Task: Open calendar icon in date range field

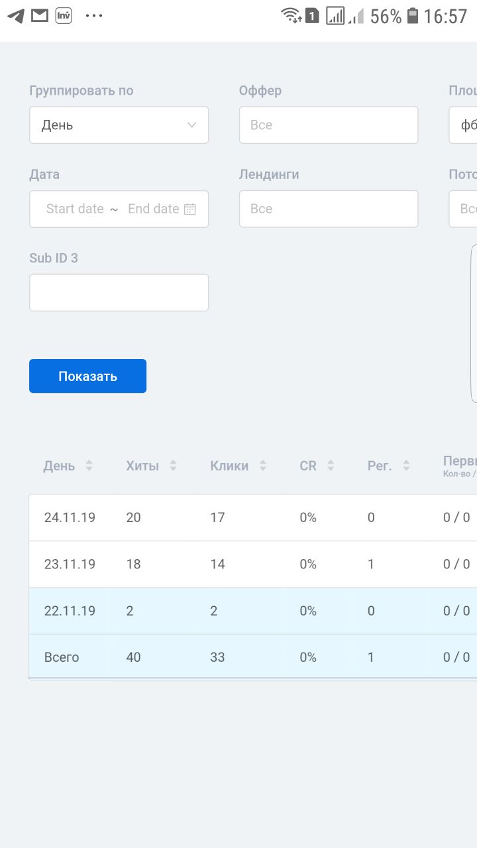Action: click(190, 209)
